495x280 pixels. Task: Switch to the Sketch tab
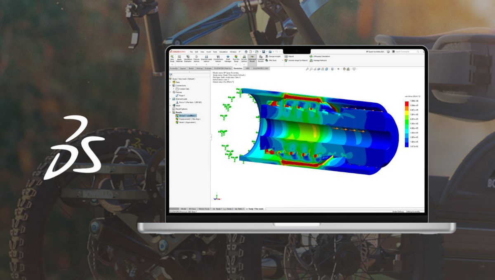[x=191, y=68]
